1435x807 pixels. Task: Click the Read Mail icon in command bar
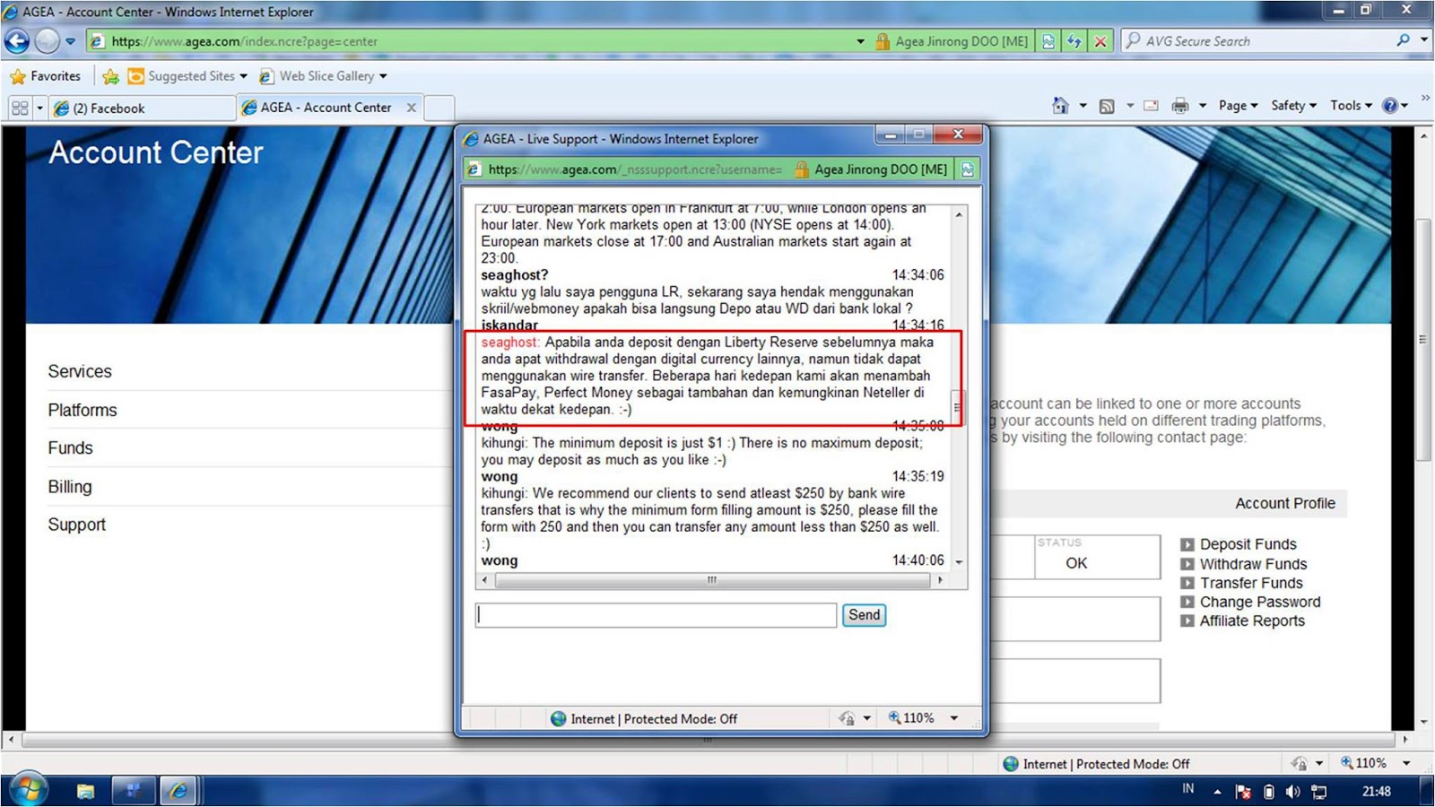[x=1151, y=106]
